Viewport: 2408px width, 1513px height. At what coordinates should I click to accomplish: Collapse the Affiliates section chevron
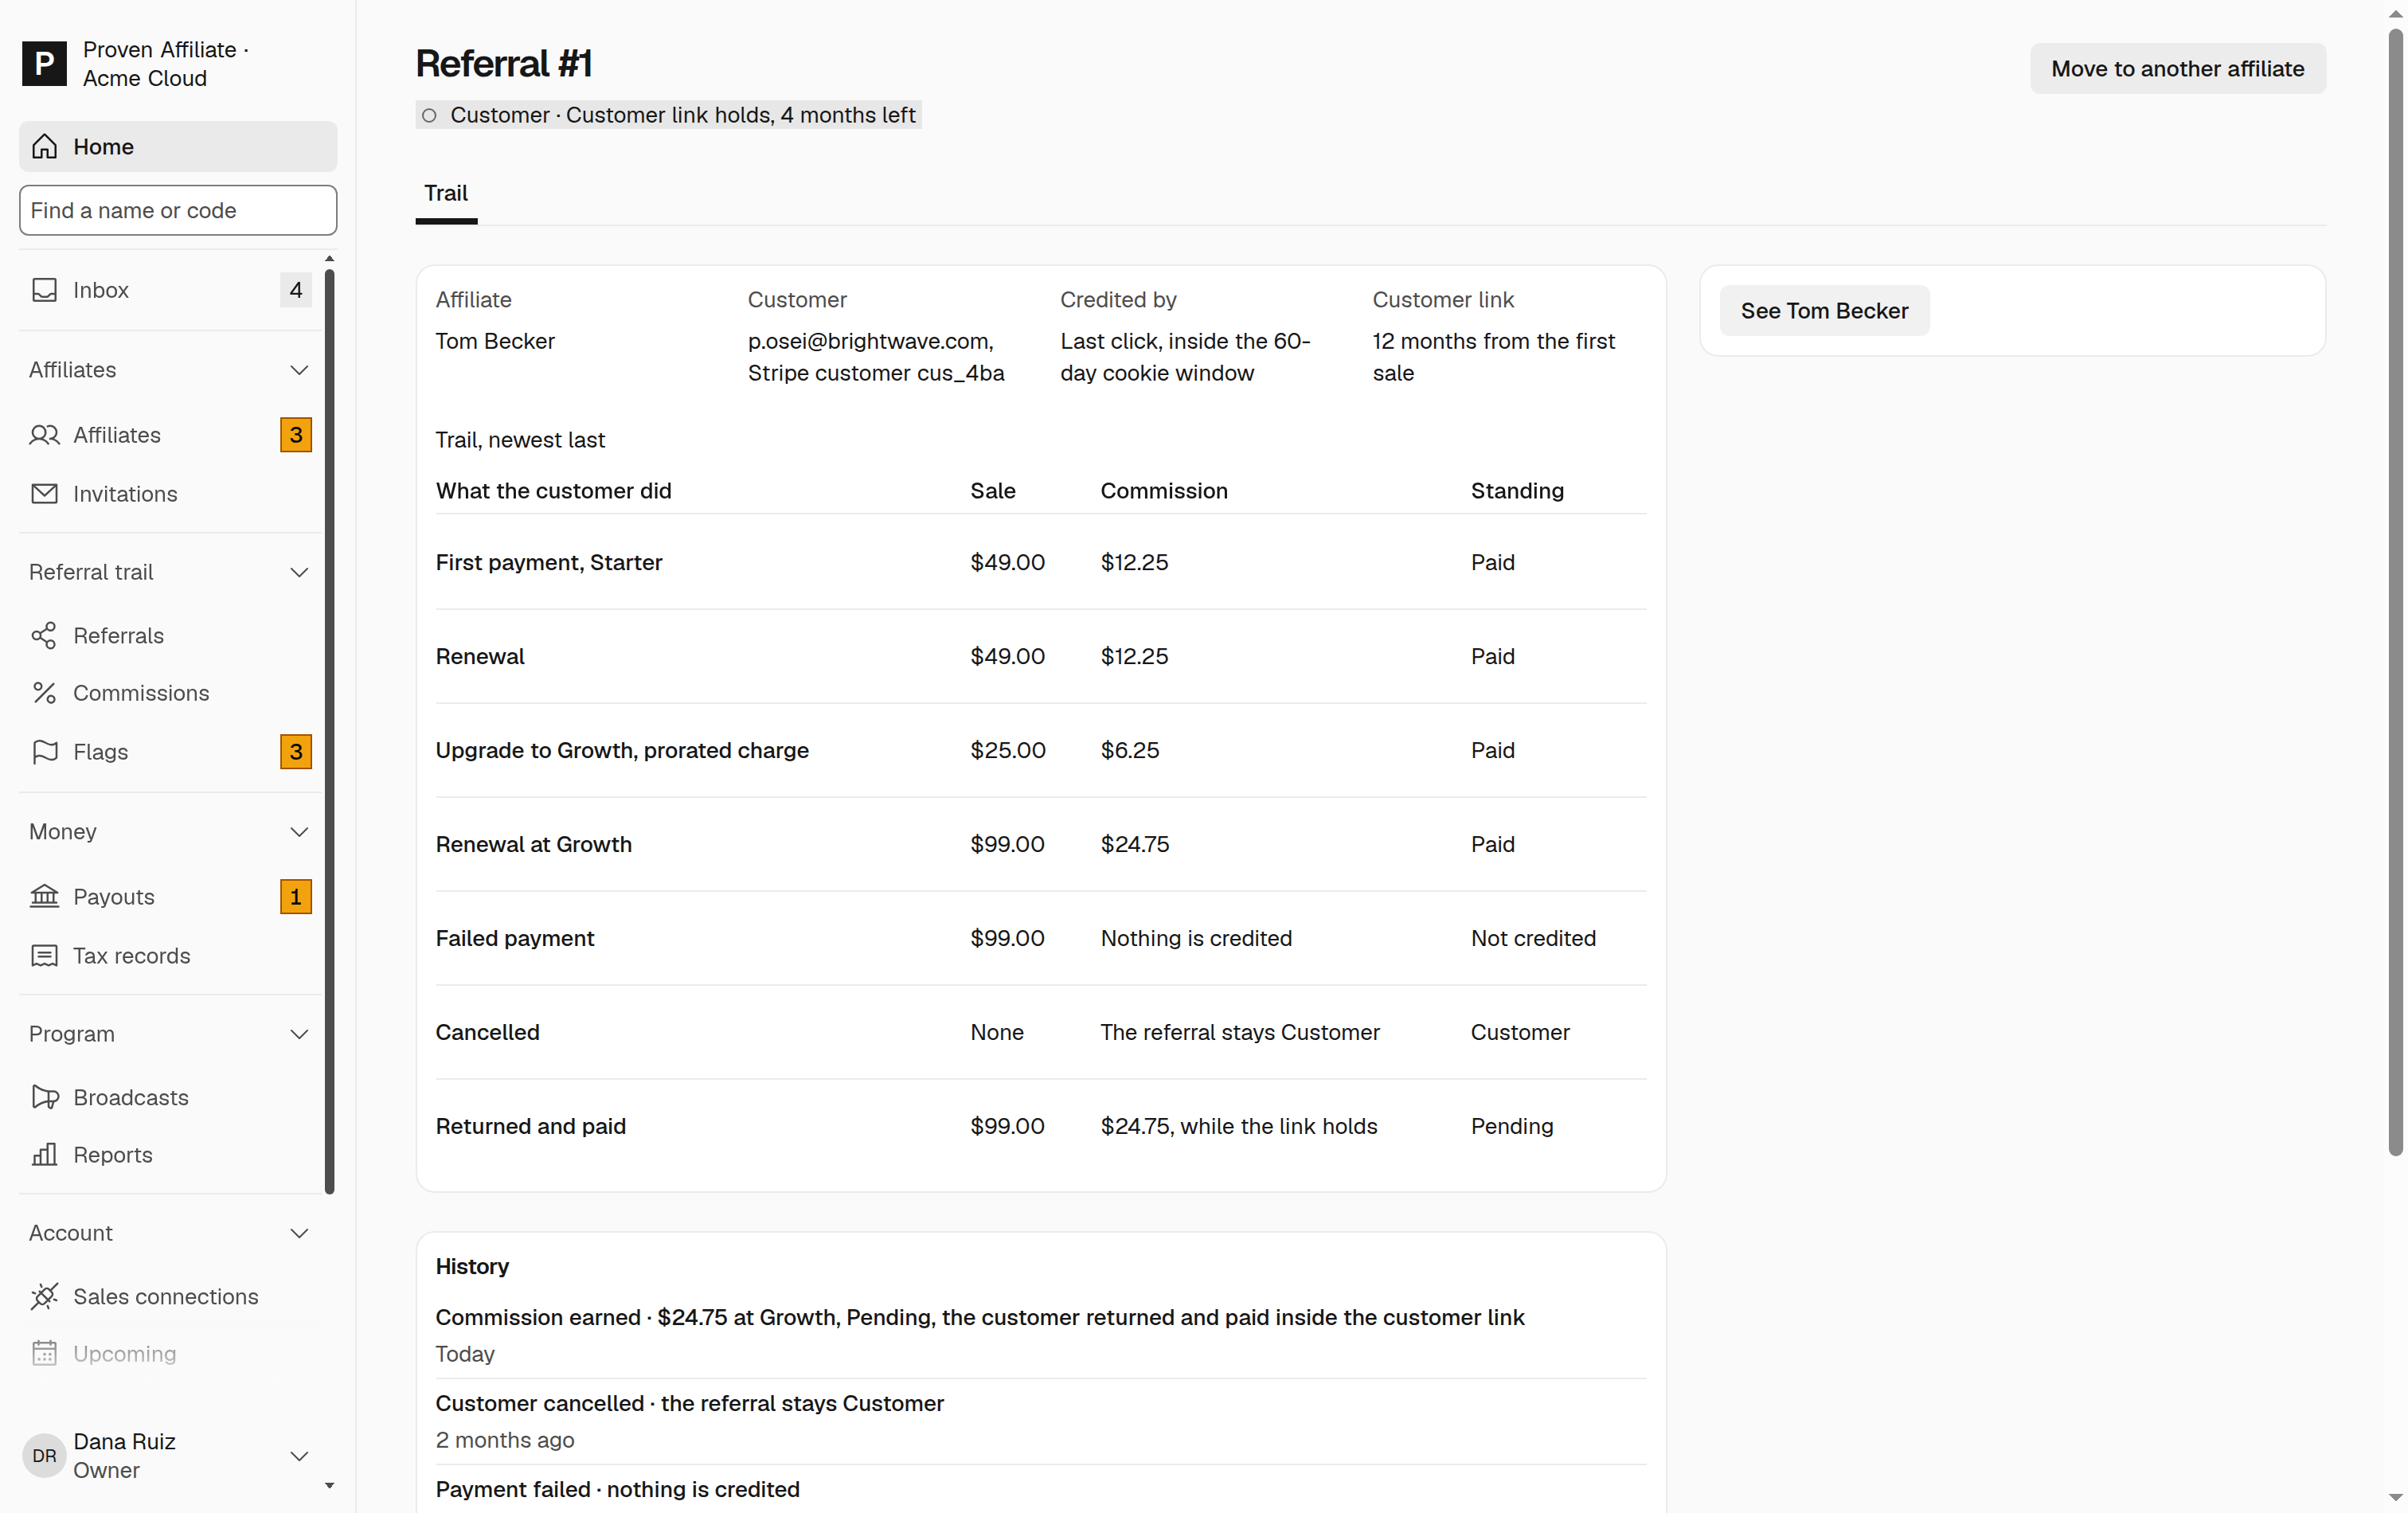click(x=298, y=370)
